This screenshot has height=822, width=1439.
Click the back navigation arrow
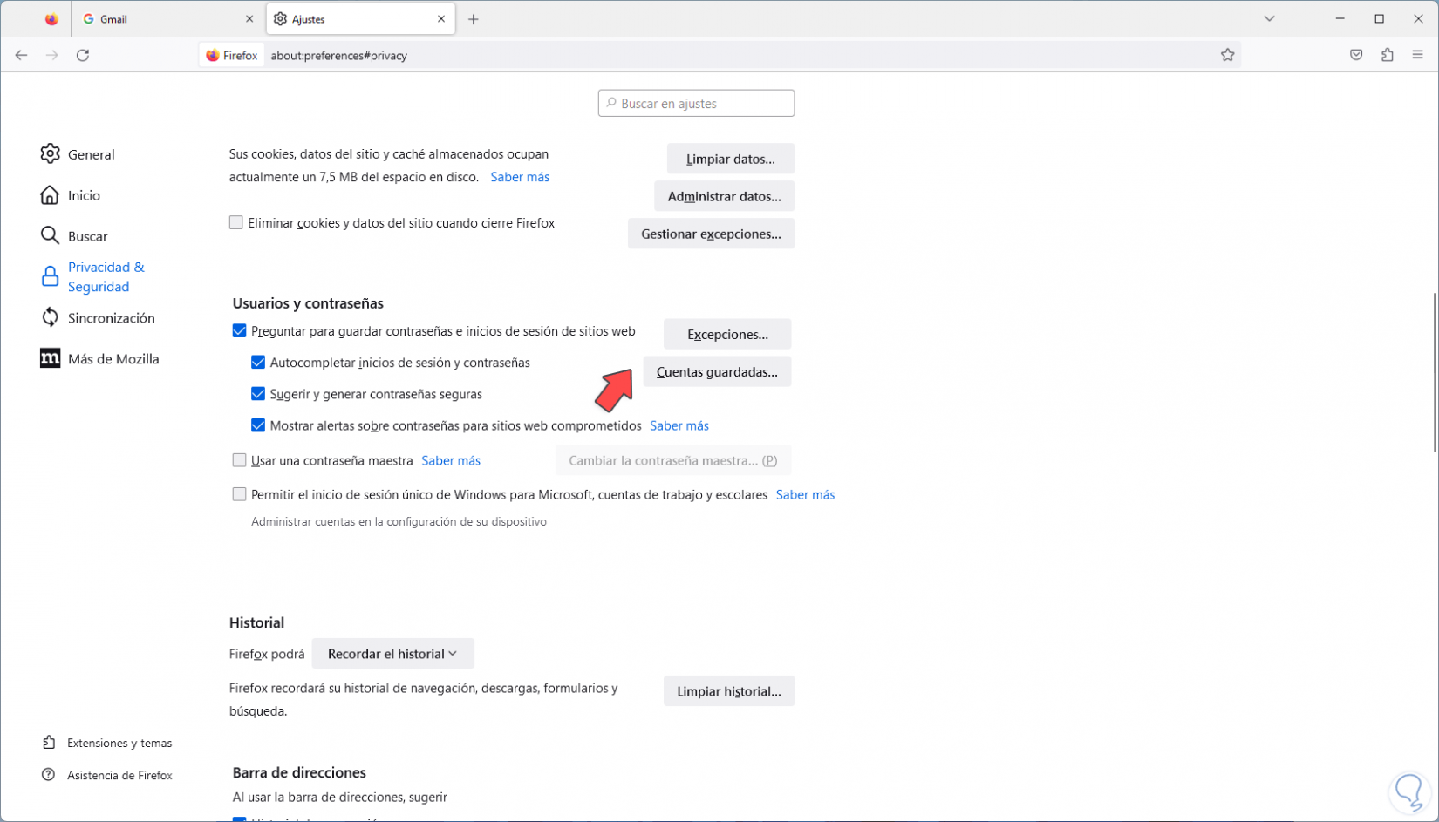(x=21, y=55)
